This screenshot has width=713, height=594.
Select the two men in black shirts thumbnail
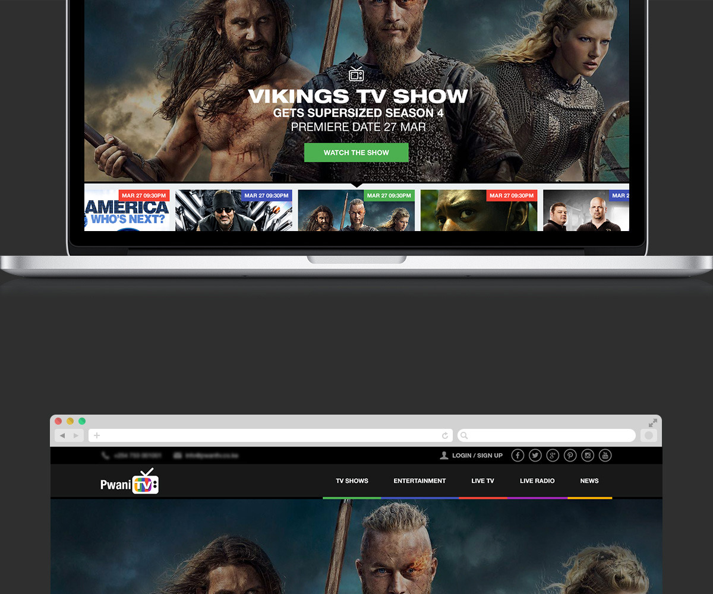[586, 210]
